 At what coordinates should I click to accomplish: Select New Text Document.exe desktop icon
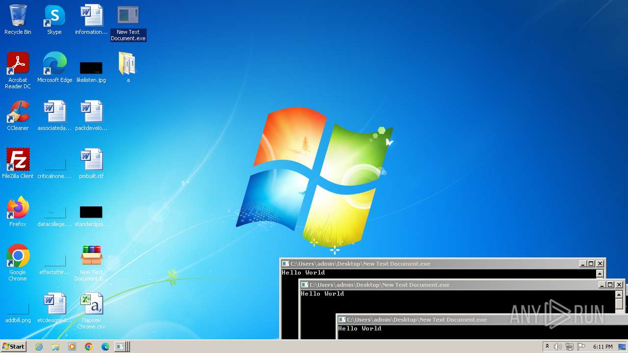point(128,23)
